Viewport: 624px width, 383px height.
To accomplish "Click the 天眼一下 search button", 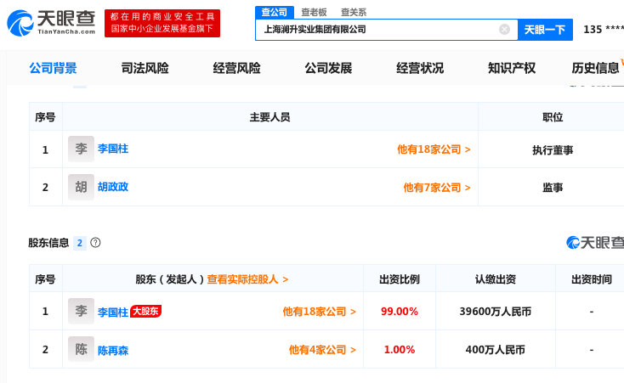I will coord(545,30).
